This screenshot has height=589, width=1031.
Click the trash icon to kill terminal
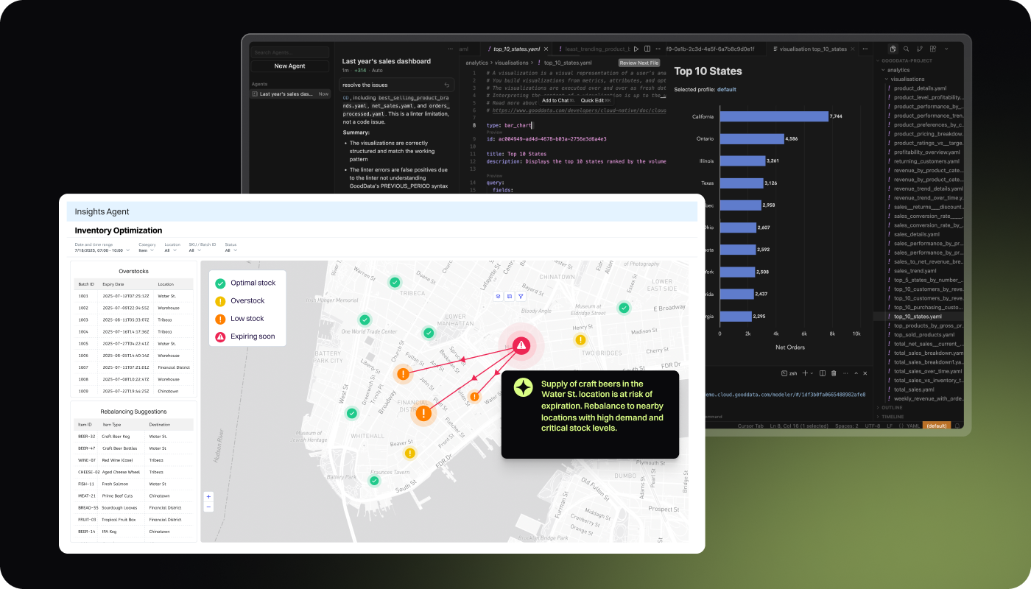click(834, 373)
